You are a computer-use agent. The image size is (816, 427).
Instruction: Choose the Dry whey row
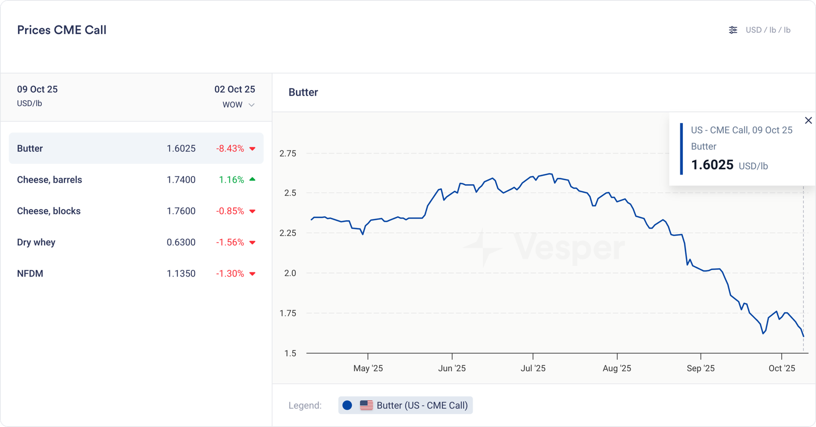click(x=136, y=242)
